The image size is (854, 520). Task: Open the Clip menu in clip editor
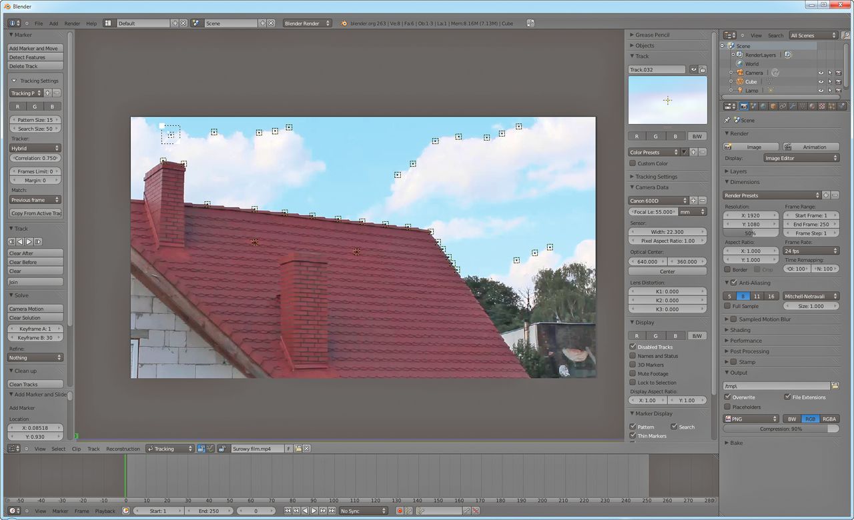76,449
